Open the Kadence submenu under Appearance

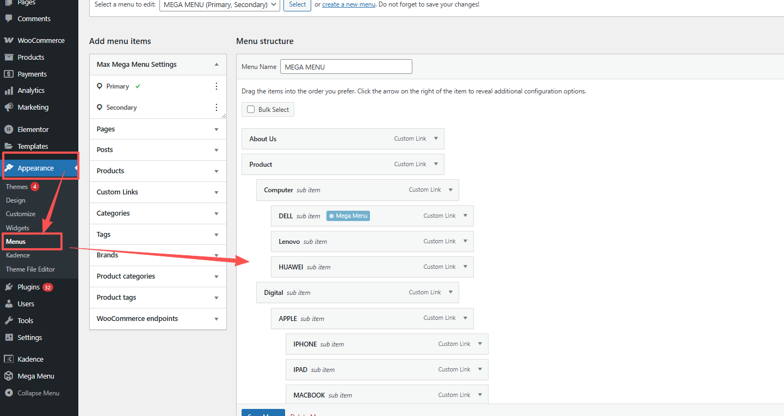coord(18,255)
